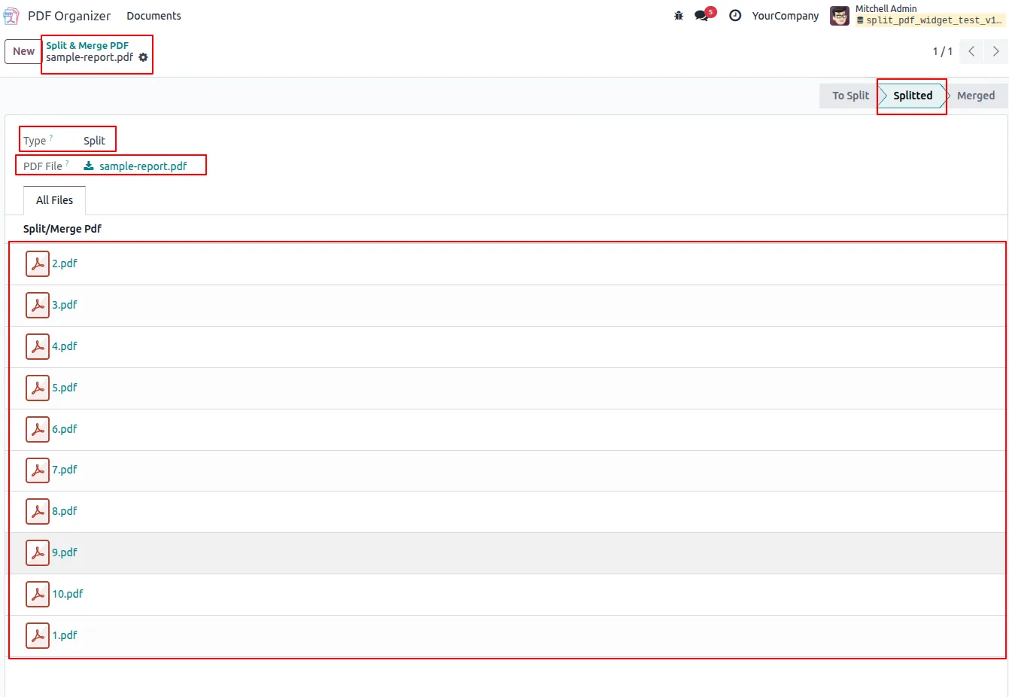Click the Type field value Split
Screen dimensions: 1009x697
pyautogui.click(x=94, y=141)
